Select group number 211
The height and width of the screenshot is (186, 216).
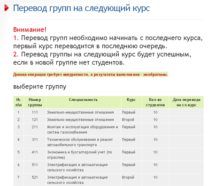tap(35, 127)
